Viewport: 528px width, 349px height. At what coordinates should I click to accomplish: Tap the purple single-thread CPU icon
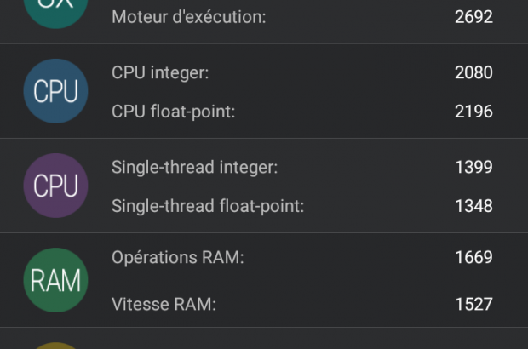click(x=55, y=186)
